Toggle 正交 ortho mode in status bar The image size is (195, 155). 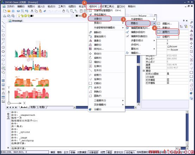pos(66,152)
